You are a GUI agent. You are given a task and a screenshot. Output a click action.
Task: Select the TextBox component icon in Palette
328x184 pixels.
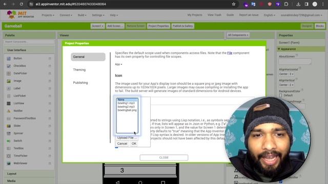[9, 148]
